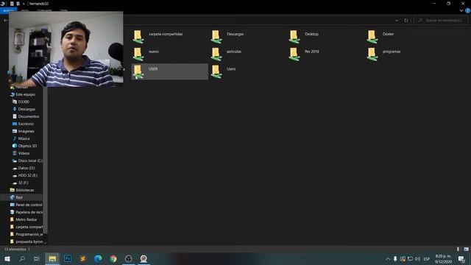The image size is (471, 265).
Task: Click the explorer help question-mark icon
Action: 468,10
